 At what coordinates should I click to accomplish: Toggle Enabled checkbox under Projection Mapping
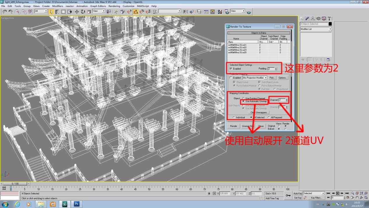(x=231, y=78)
